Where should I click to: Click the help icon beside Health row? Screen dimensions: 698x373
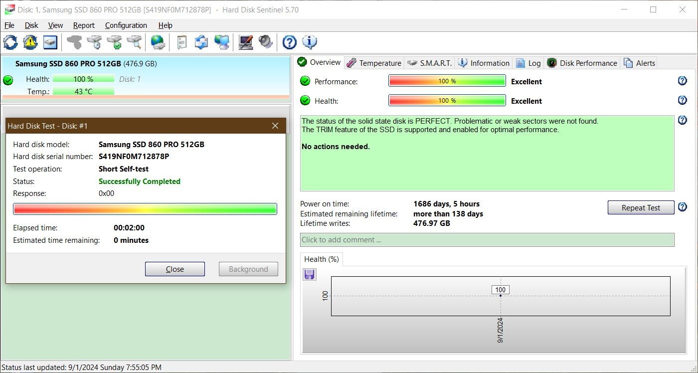(683, 100)
